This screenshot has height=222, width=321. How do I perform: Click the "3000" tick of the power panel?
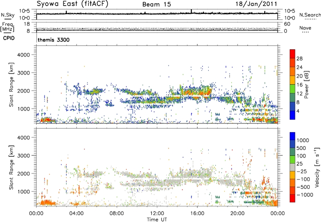pyautogui.click(x=23, y=73)
